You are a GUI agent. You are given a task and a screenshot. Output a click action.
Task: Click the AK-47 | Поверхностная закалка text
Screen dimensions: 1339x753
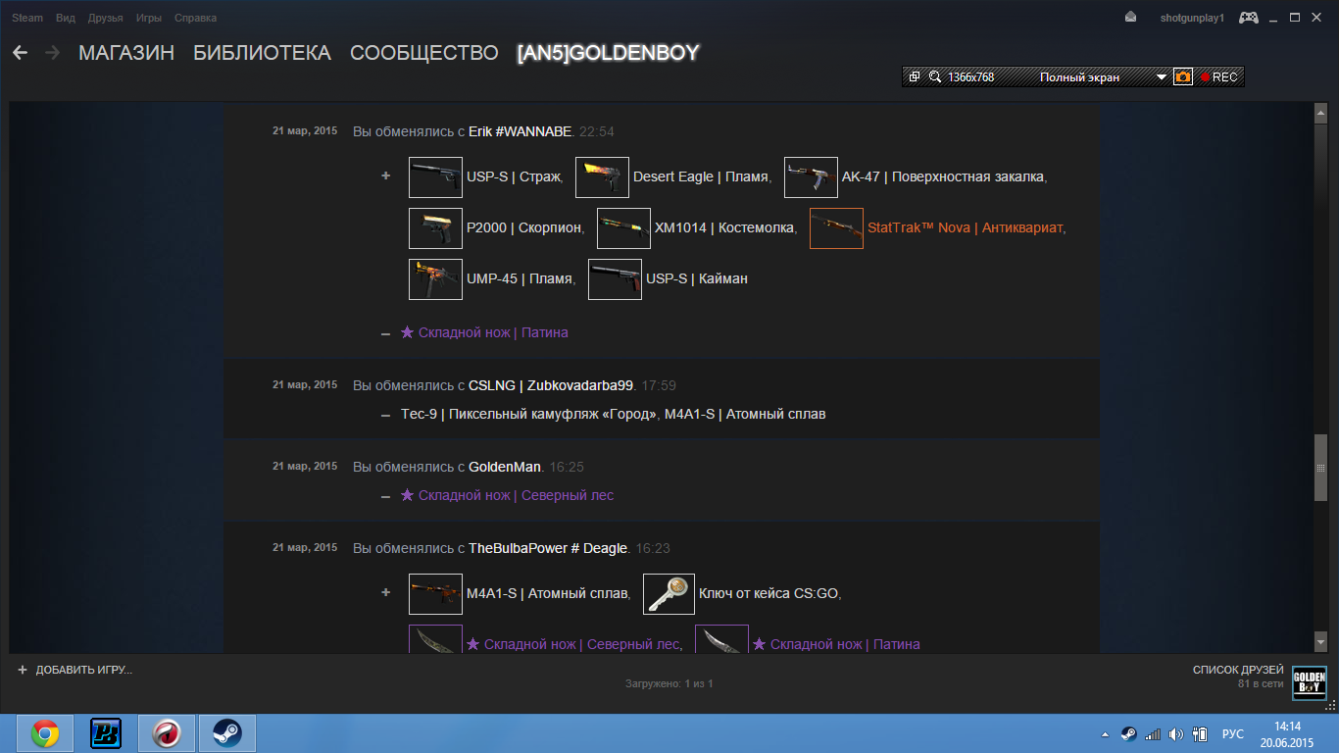click(x=943, y=176)
